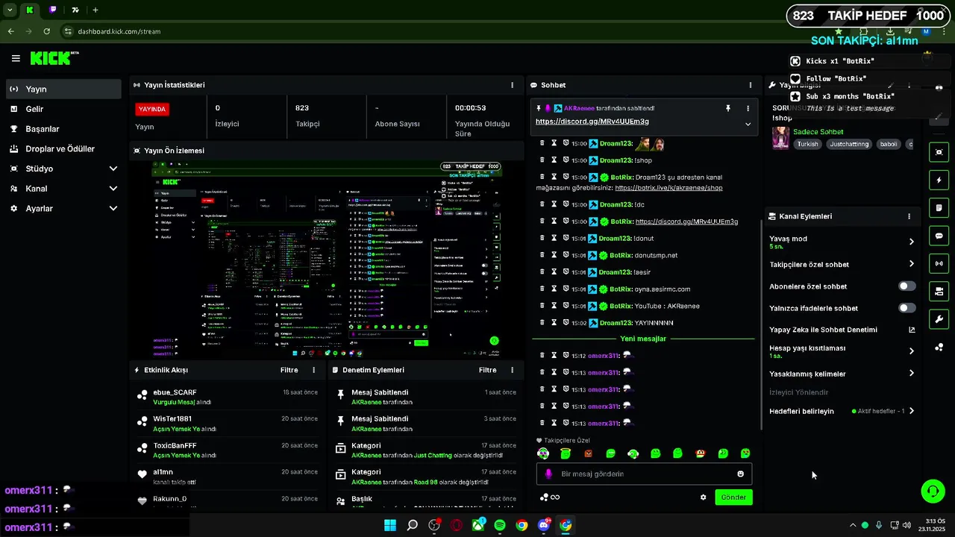
Task: Open the pinned message three-dot options
Action: click(748, 108)
